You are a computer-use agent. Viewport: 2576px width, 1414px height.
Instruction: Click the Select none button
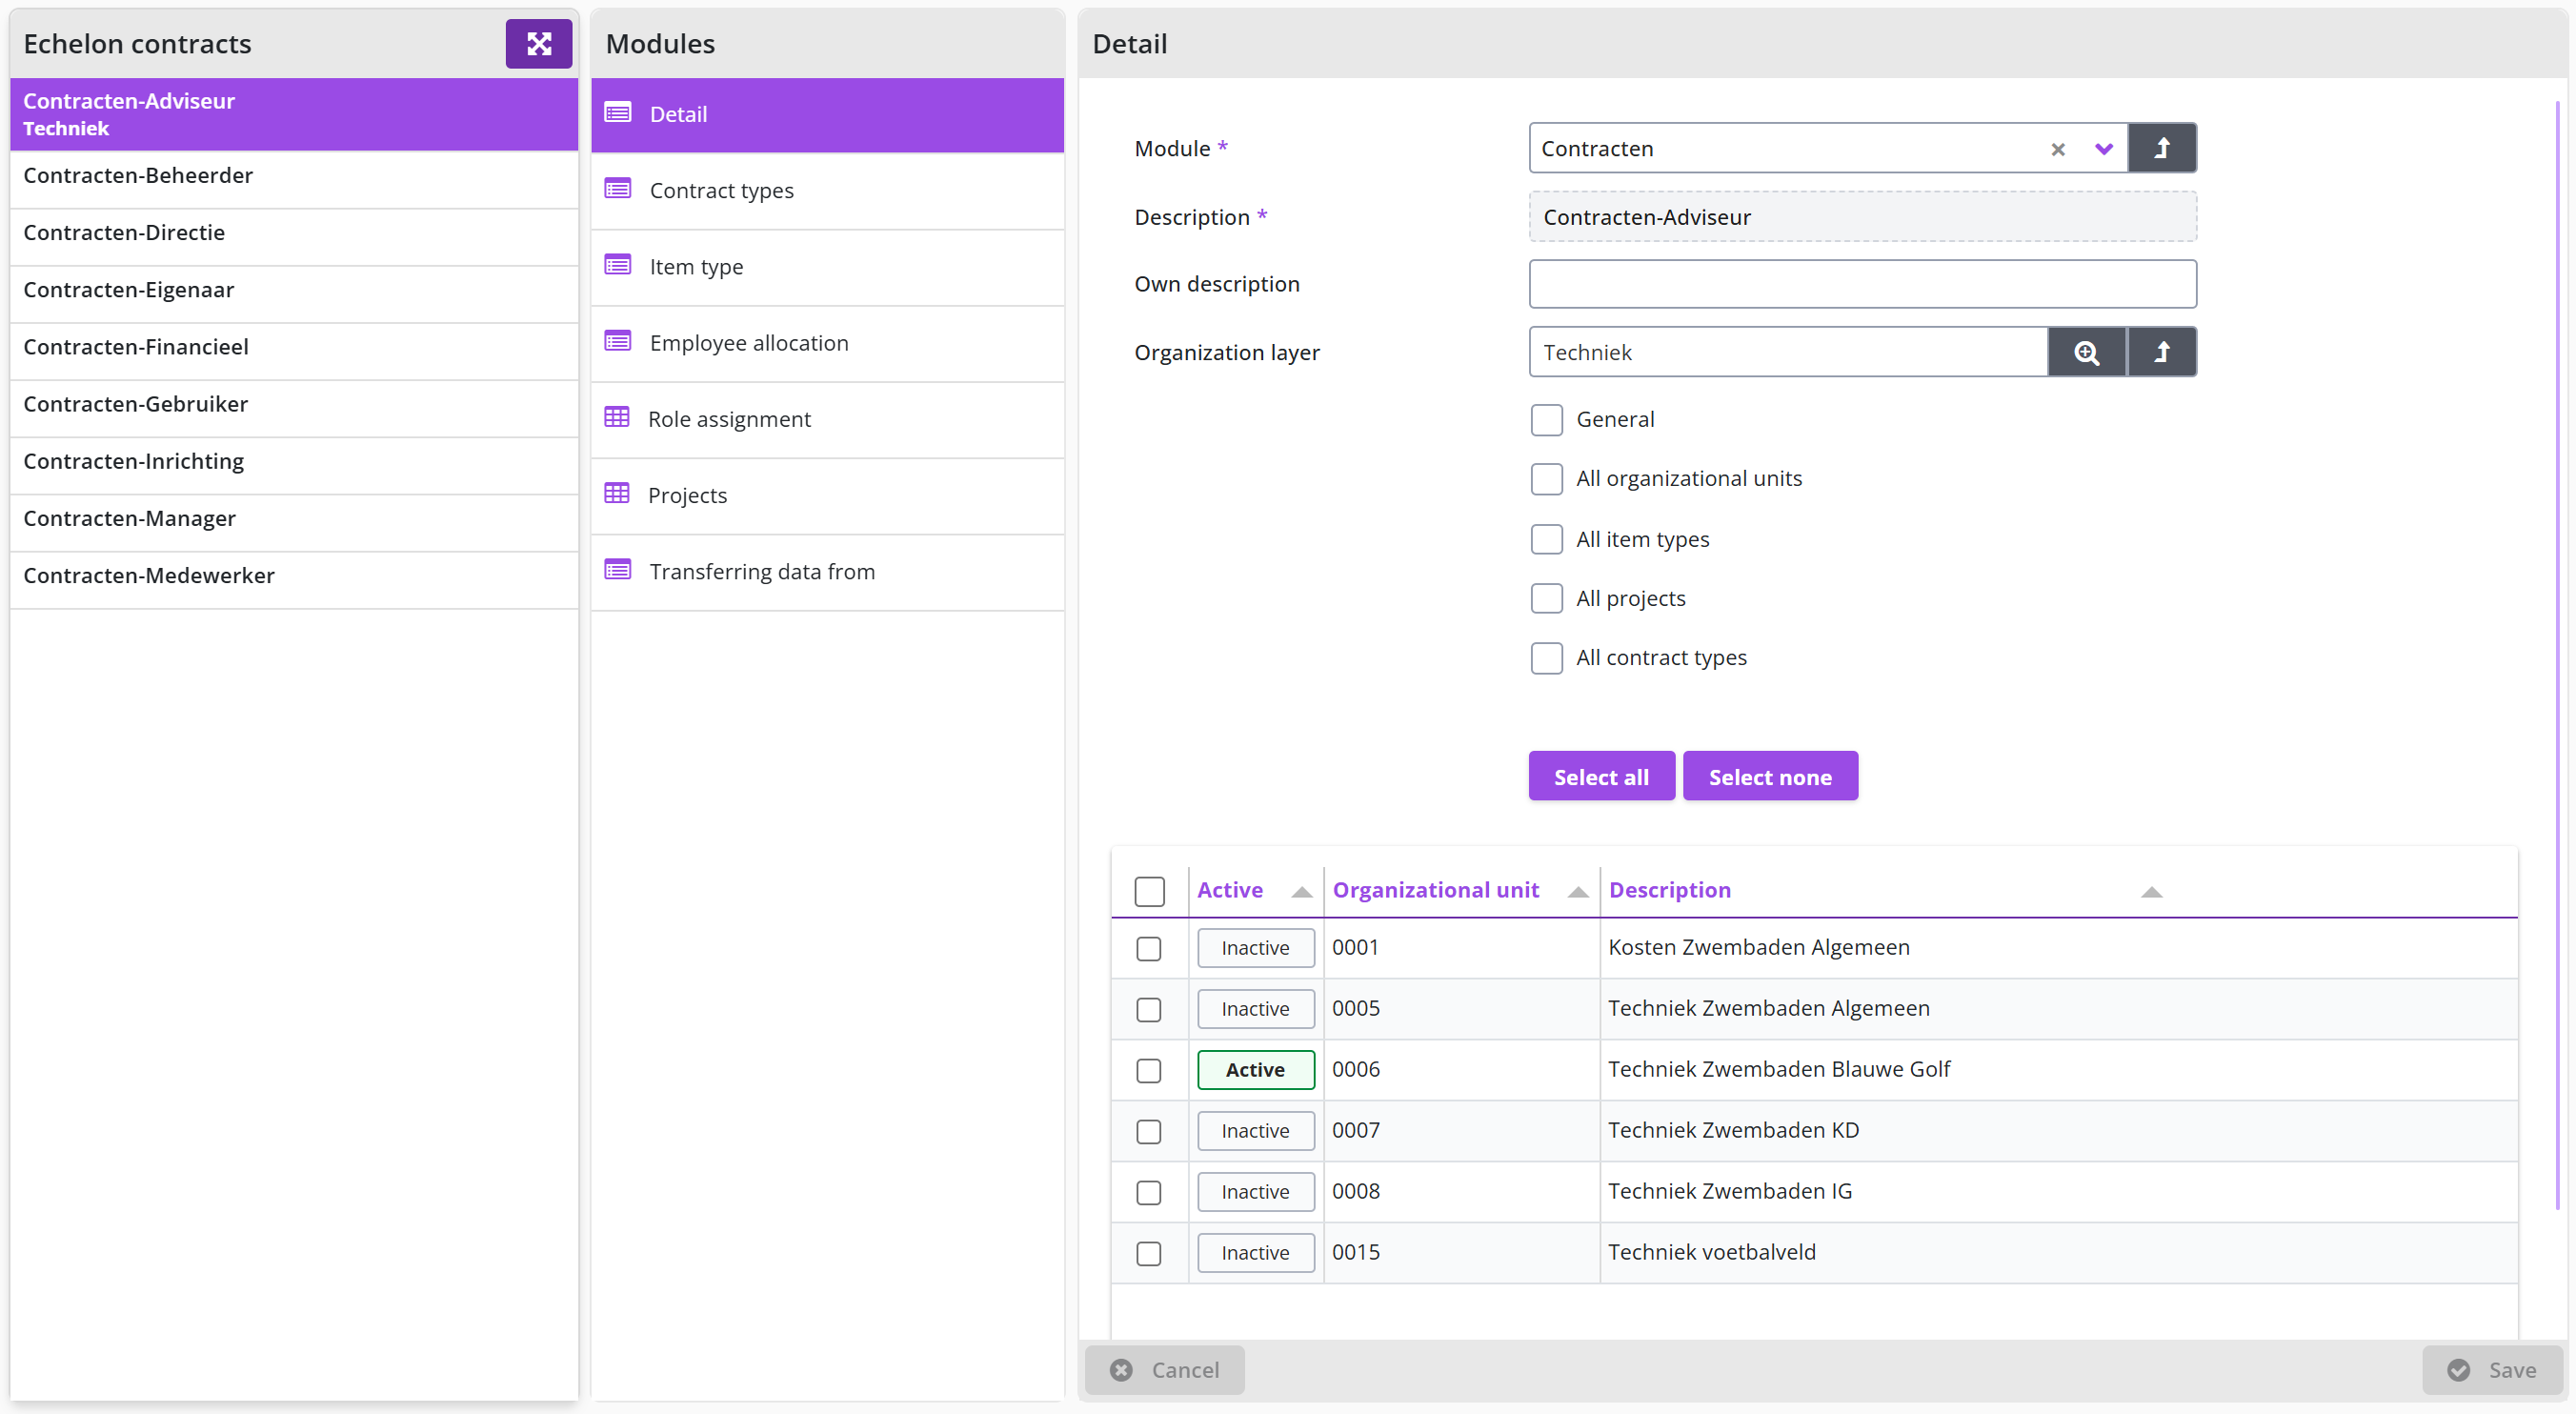(1770, 776)
